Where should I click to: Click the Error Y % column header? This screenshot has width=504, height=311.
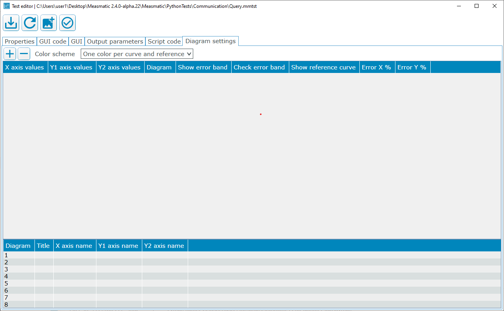(x=413, y=67)
